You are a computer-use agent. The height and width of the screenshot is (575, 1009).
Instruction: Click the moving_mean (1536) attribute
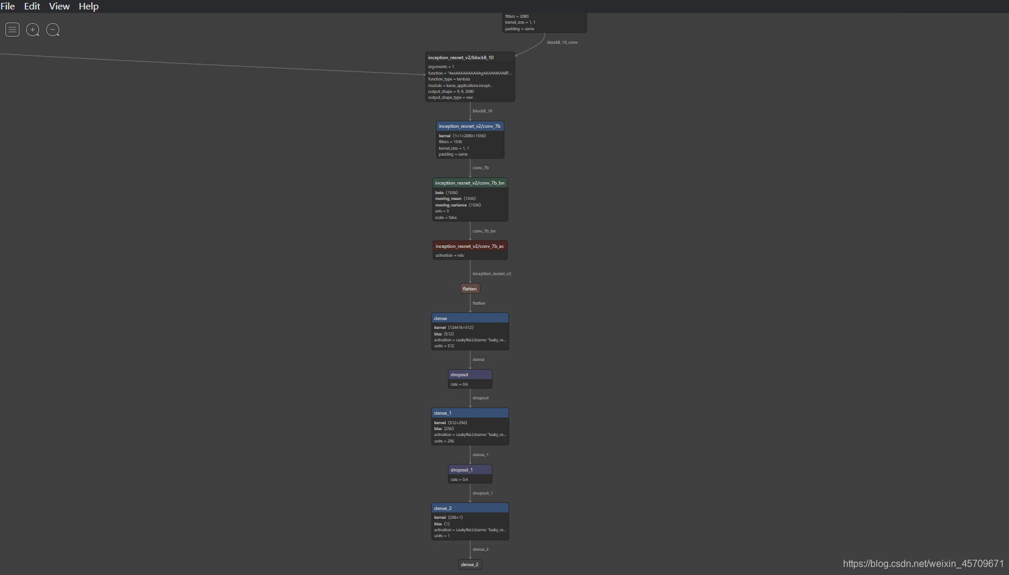click(456, 199)
